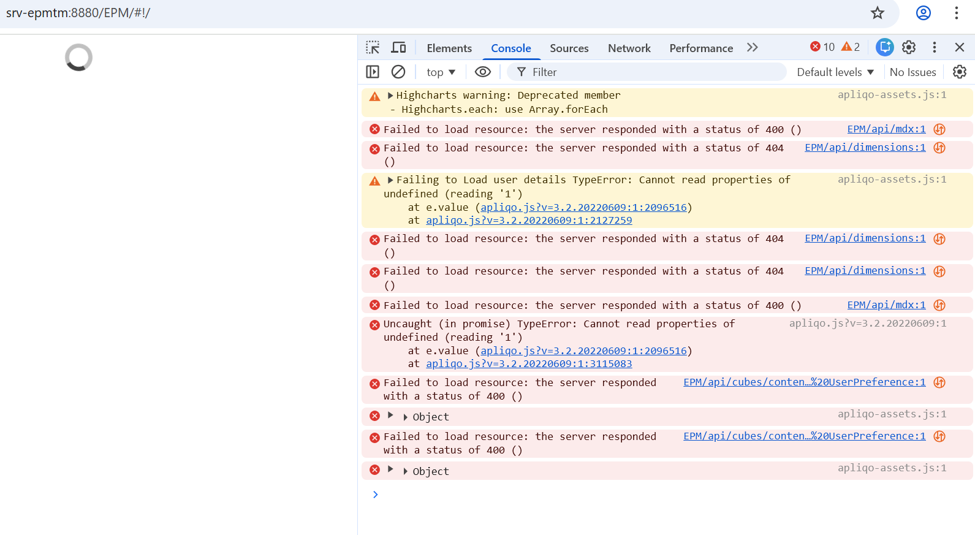Open the top JavaScript context dropdown
975x535 pixels.
pos(441,72)
